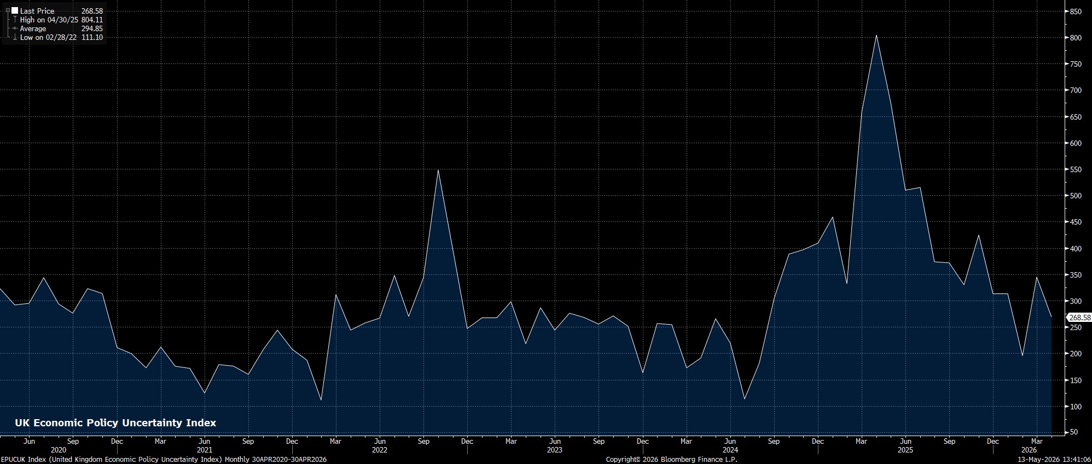Image resolution: width=1092 pixels, height=464 pixels.
Task: Select the High marker icon in legend
Action: [15, 20]
